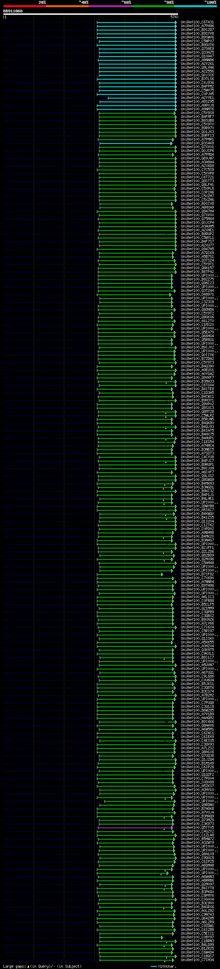Select hit label UniRef100_A2Y261
Viewport: 220px width, 969px height.
pos(197,64)
